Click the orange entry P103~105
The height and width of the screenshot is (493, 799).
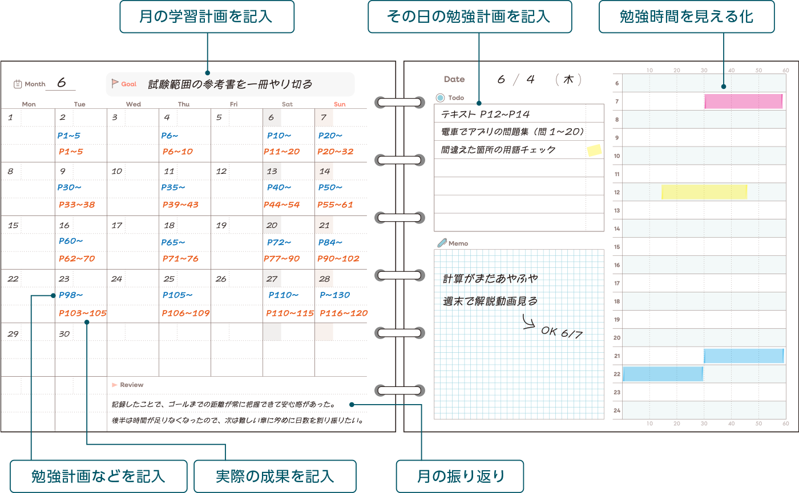click(83, 313)
